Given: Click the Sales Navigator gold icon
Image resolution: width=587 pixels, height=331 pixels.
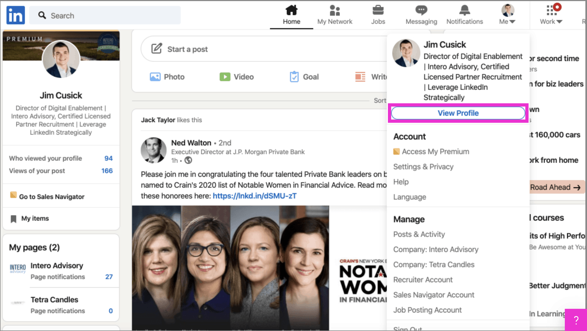Looking at the screenshot, I should [x=13, y=195].
